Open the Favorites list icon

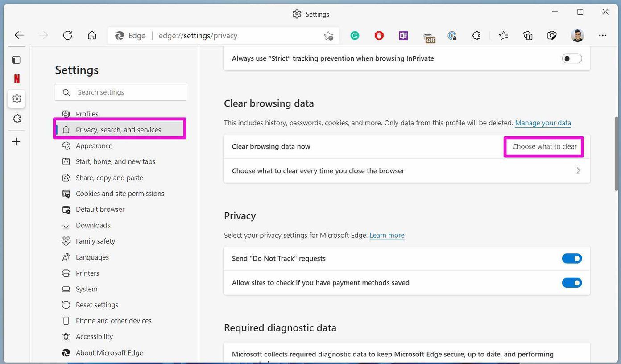[x=504, y=36]
